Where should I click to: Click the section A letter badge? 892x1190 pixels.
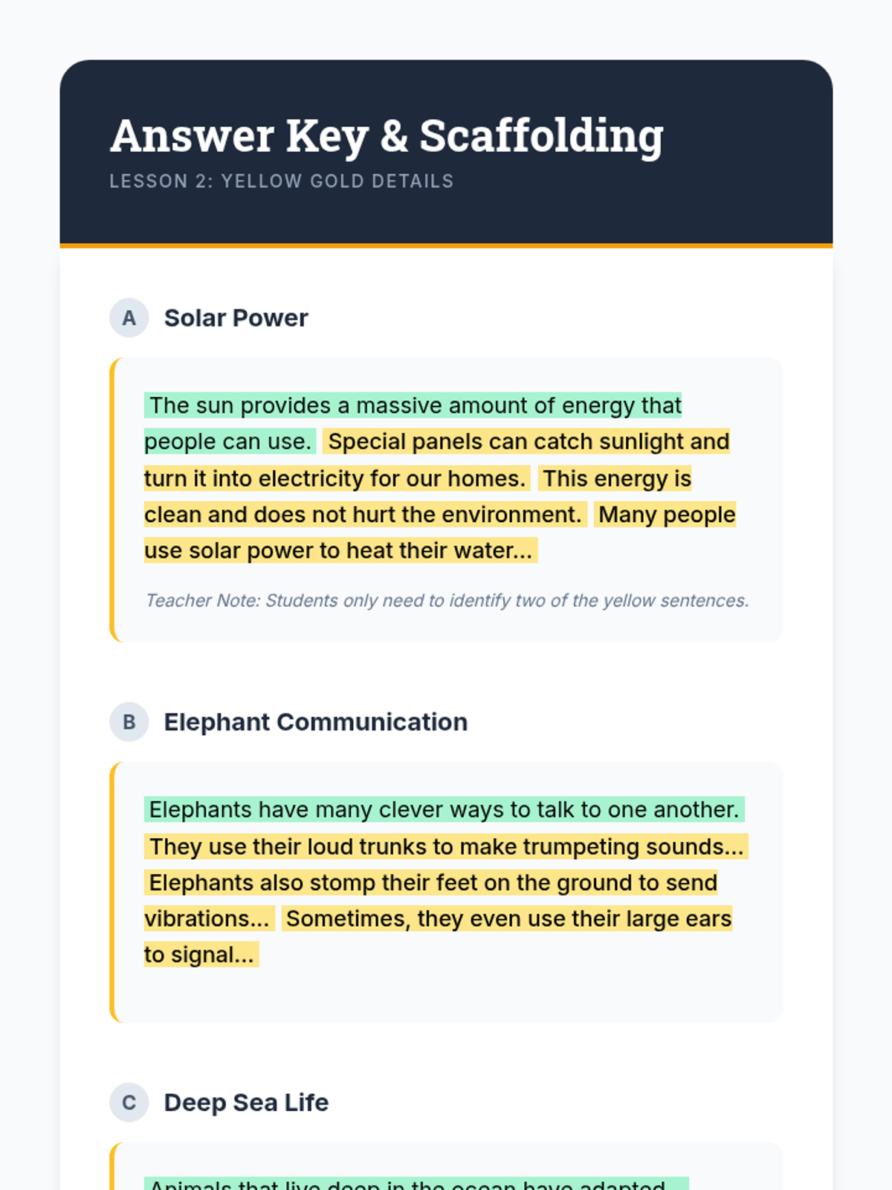coord(129,318)
